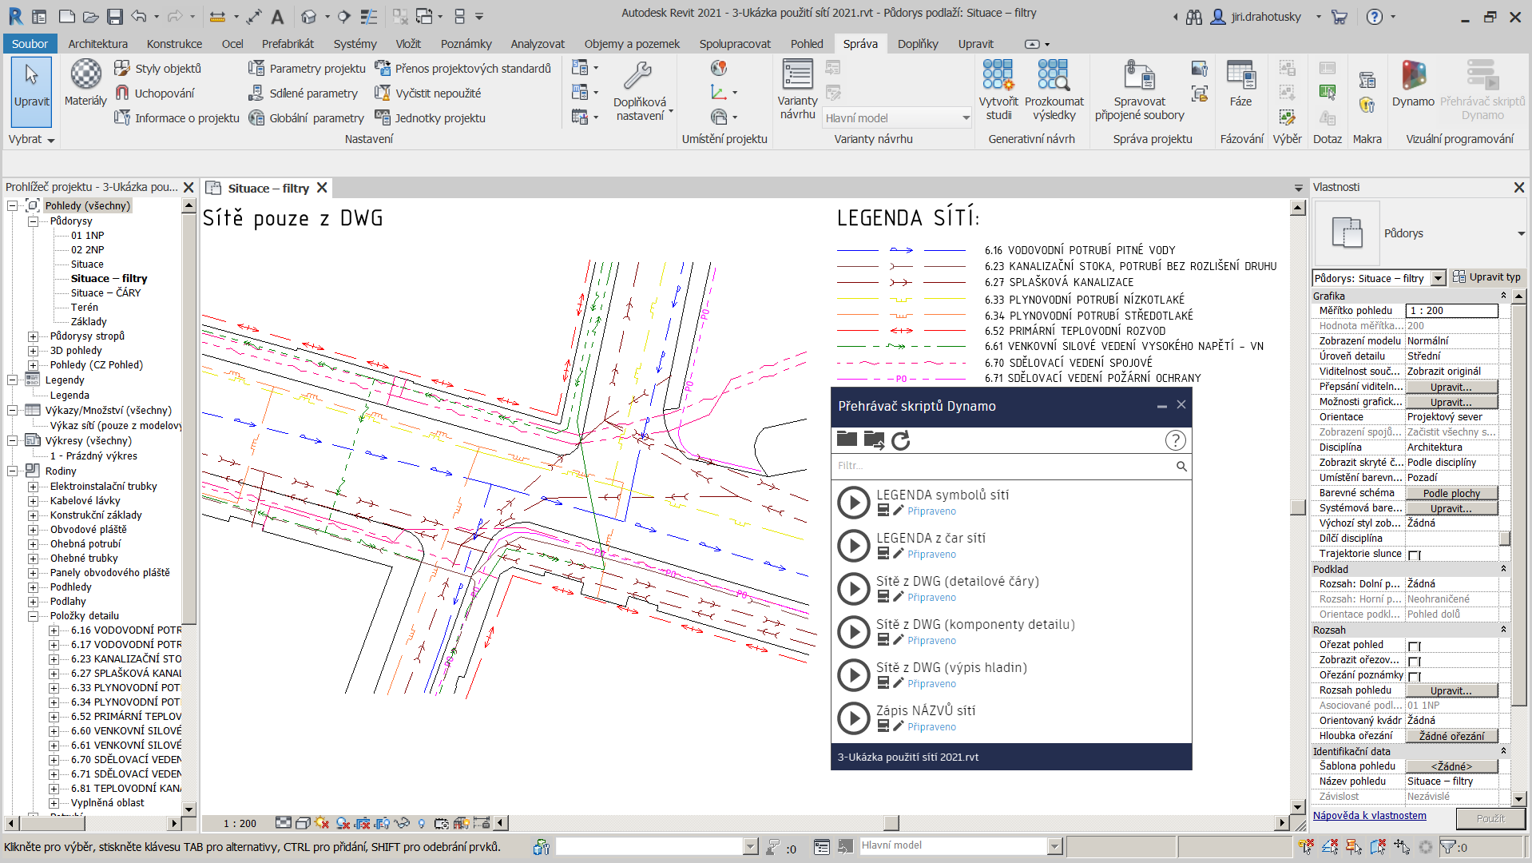Browse for script folder in Dynamo player
Image resolution: width=1532 pixels, height=863 pixels.
point(847,439)
